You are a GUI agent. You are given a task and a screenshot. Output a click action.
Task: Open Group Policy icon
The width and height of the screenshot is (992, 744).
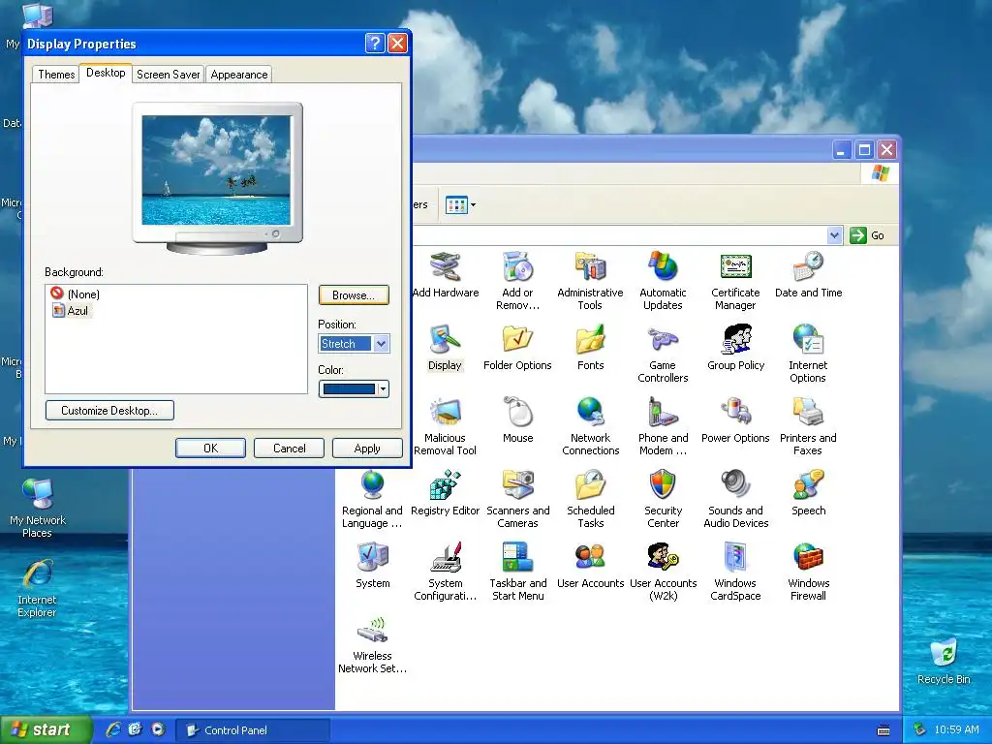[735, 348]
